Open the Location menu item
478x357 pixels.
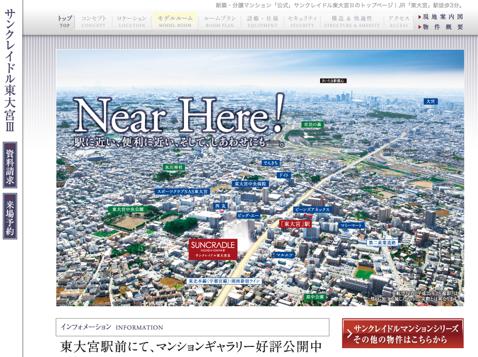pyautogui.click(x=132, y=21)
